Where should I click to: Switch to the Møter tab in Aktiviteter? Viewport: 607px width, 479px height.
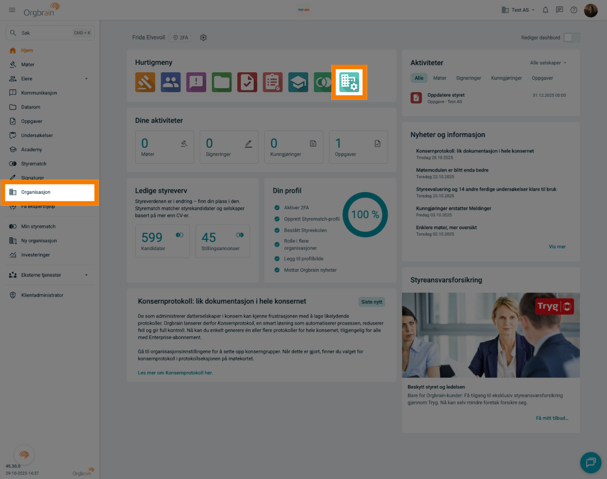[x=440, y=78]
